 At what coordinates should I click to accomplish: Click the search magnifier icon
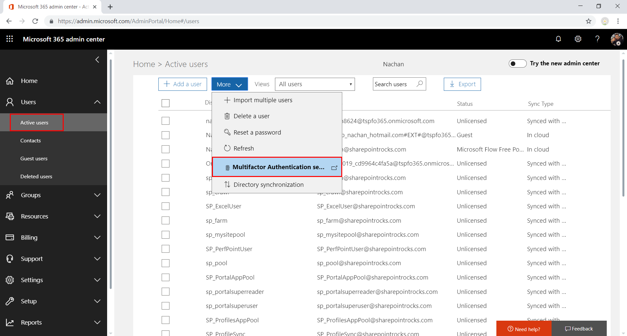pyautogui.click(x=420, y=84)
